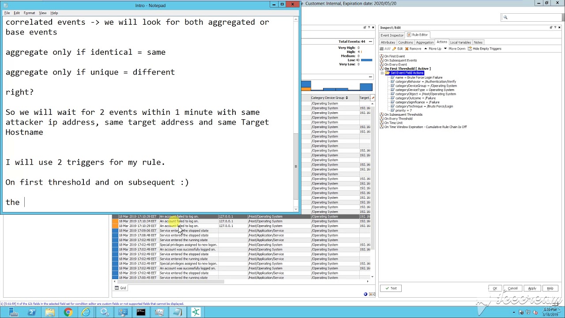The image size is (565, 318).
Task: Click Move Up arrow in actions toolbar
Action: (x=426, y=49)
